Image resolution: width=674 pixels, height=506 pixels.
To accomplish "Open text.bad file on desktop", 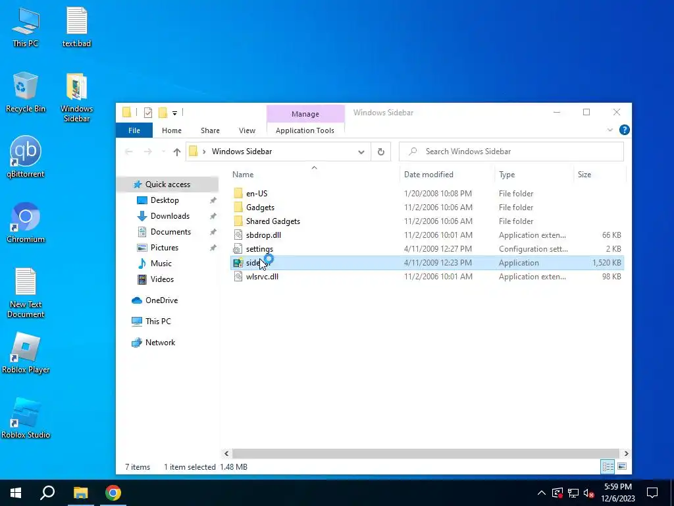I will (x=76, y=26).
